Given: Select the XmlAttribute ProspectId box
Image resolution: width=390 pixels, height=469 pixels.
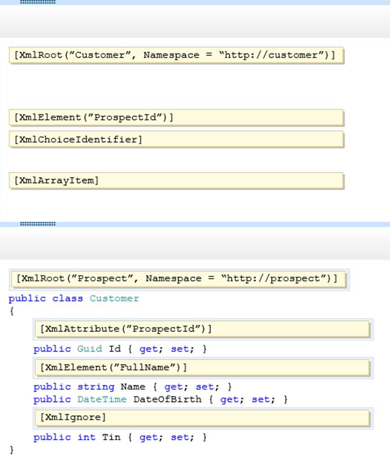Looking at the screenshot, I should click(204, 329).
